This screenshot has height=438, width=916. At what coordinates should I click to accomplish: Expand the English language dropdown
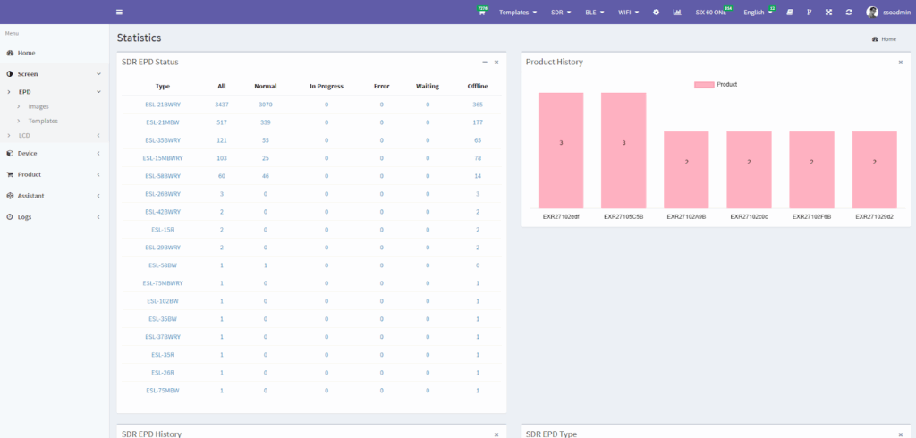click(758, 13)
